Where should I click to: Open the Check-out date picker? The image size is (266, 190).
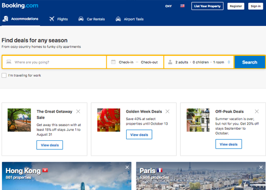[150, 62]
